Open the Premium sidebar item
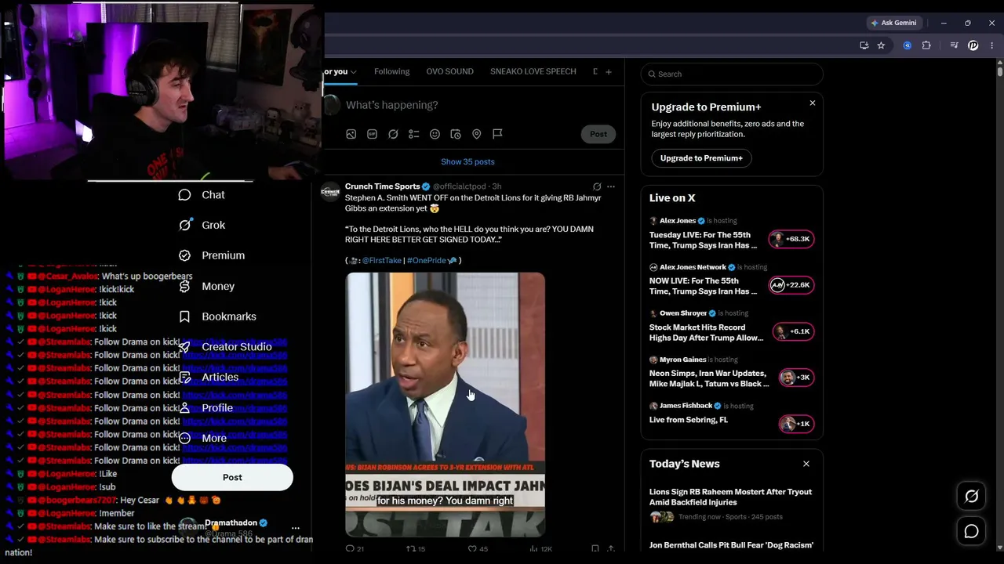This screenshot has width=1004, height=564. (212, 255)
